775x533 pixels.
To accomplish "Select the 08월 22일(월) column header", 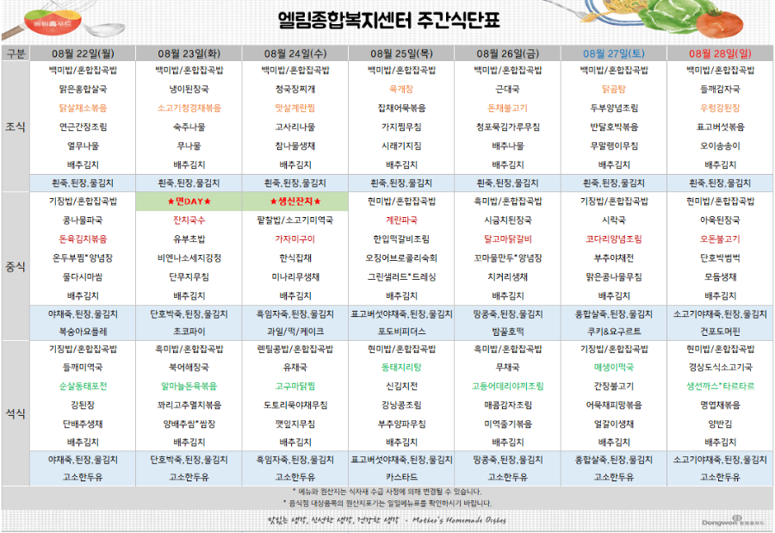I will click(83, 53).
